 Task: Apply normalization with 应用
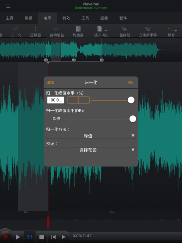click(131, 83)
